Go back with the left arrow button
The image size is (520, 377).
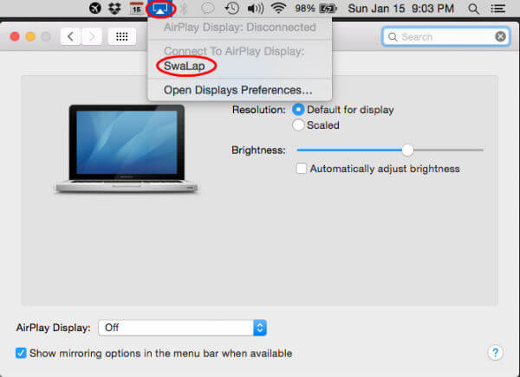(70, 36)
